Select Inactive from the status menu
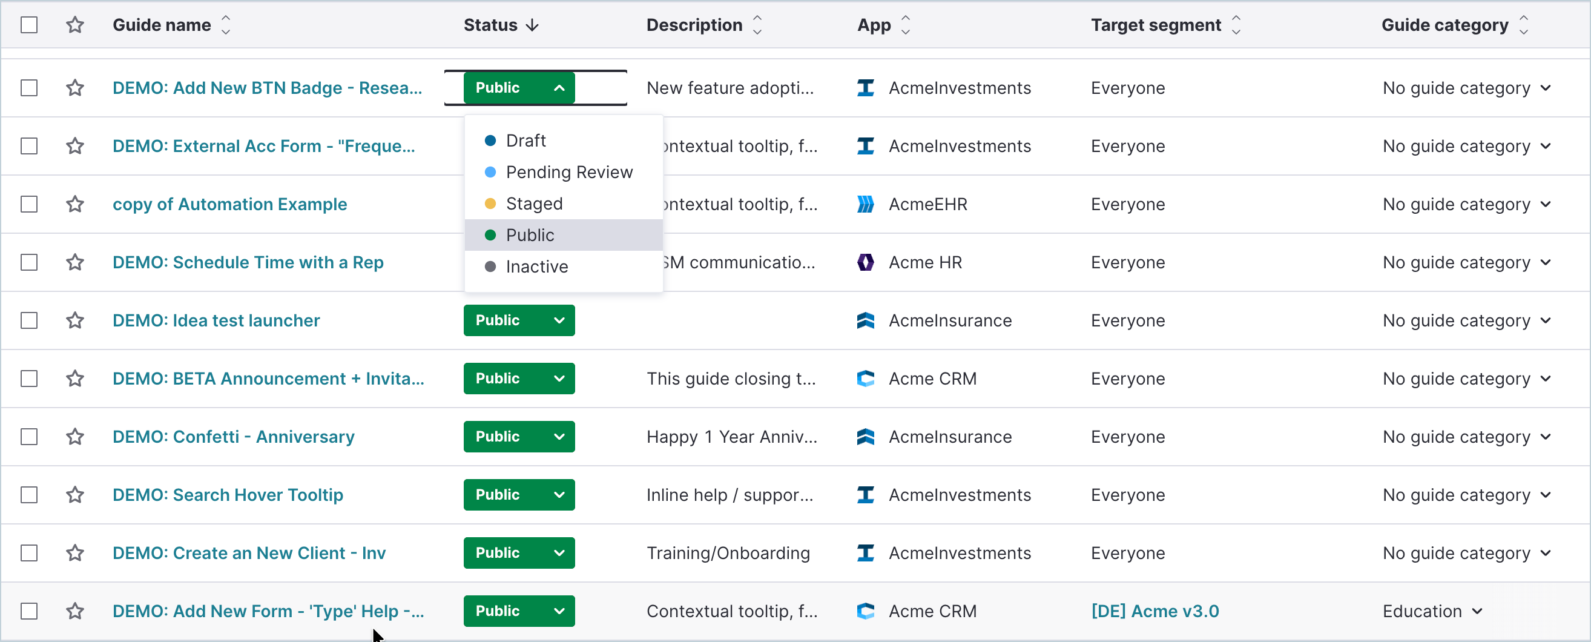The width and height of the screenshot is (1591, 642). 563,266
